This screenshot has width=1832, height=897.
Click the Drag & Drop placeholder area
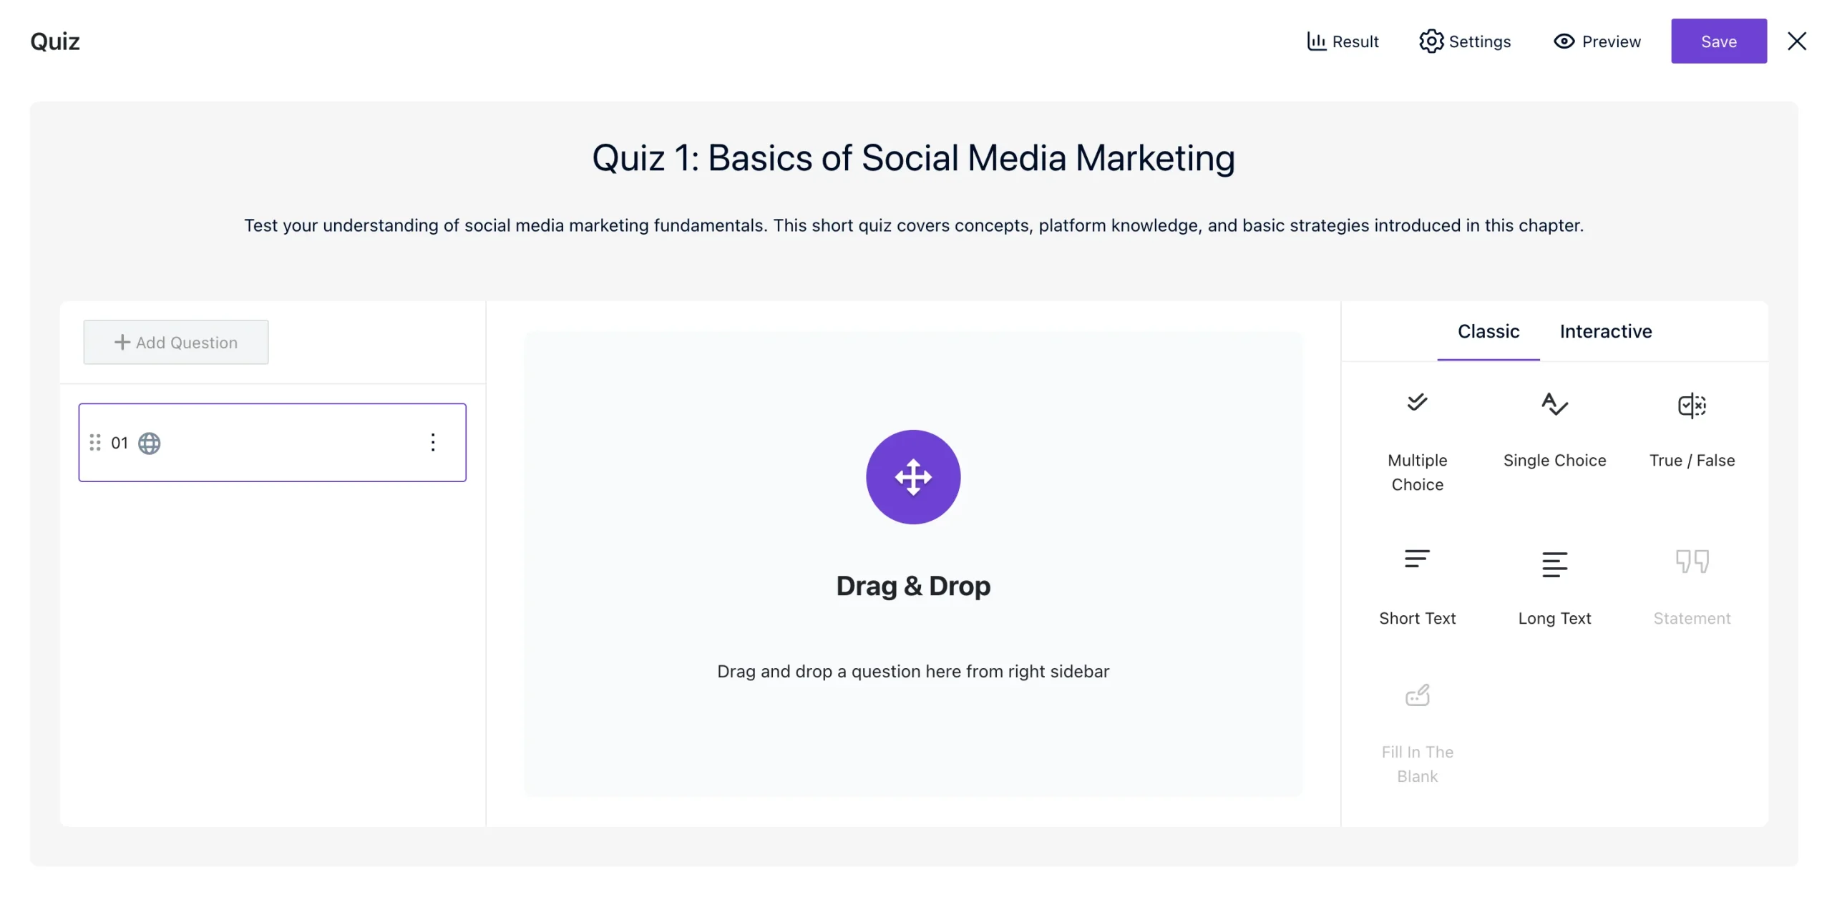click(912, 565)
